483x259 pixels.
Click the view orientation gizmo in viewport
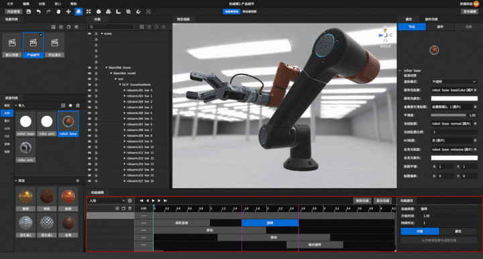tap(385, 35)
